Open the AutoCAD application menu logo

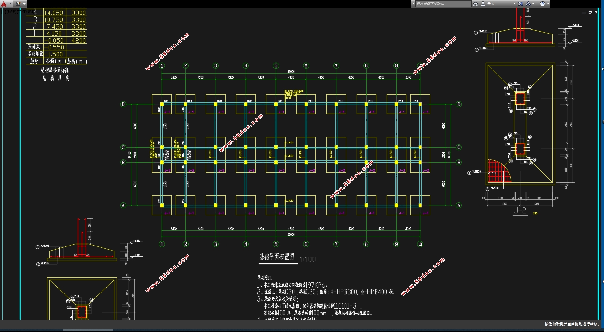pos(4,3)
